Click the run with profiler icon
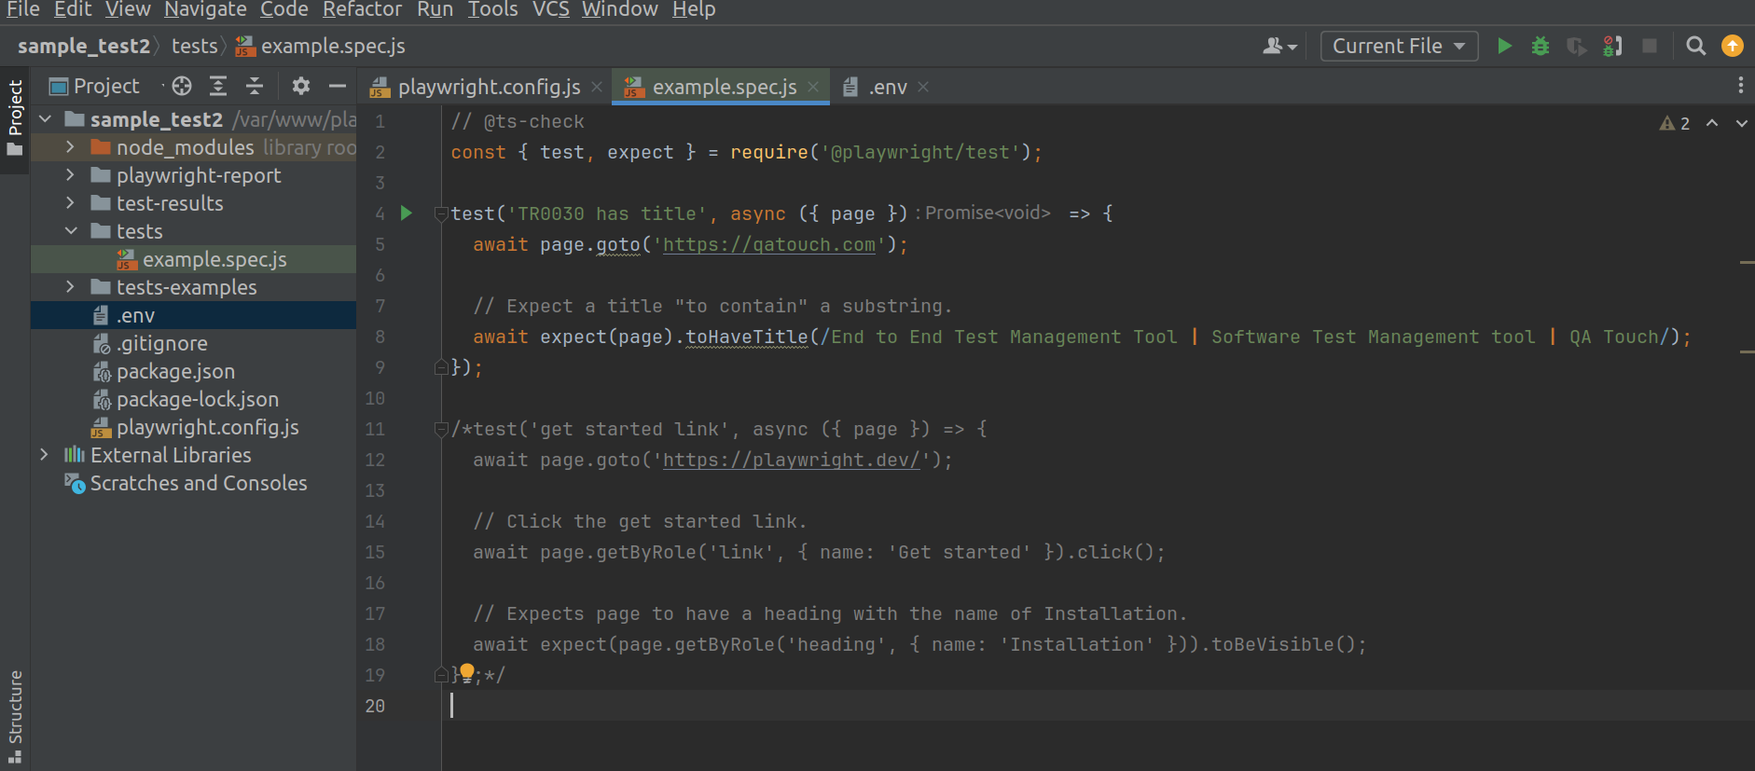The image size is (1755, 771). coord(1612,46)
